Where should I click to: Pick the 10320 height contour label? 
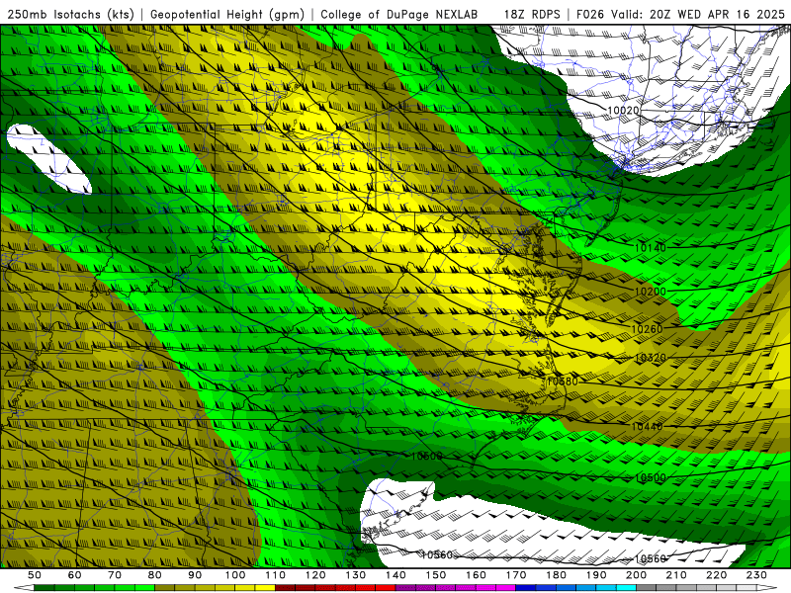click(x=651, y=358)
